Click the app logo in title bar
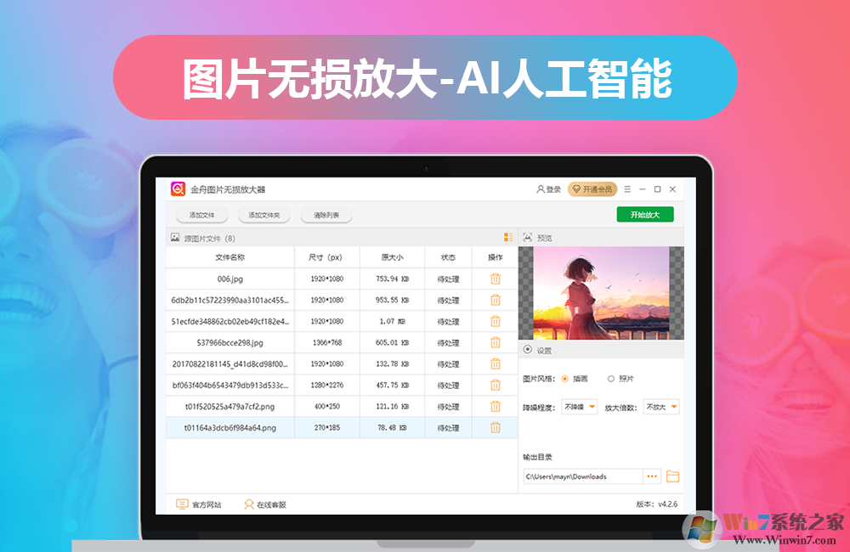 (177, 189)
